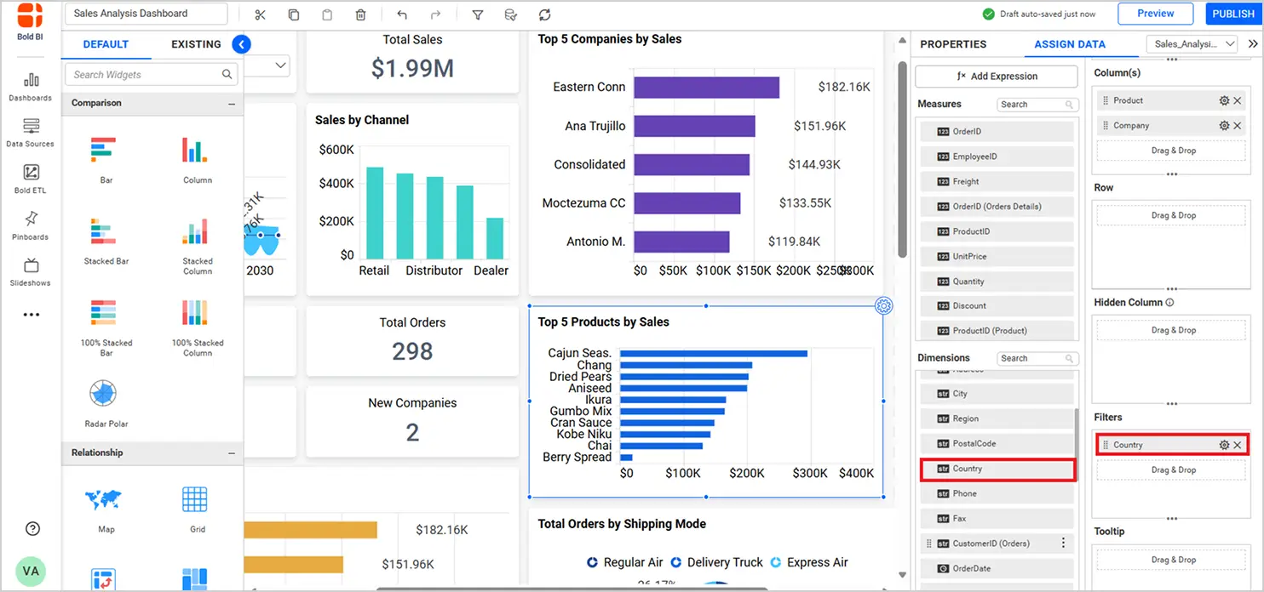Open the filter funnel icon in toolbar
This screenshot has width=1264, height=592.
[x=477, y=14]
